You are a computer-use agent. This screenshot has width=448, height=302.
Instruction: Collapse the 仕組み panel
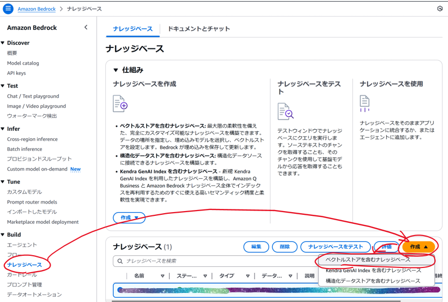(115, 70)
